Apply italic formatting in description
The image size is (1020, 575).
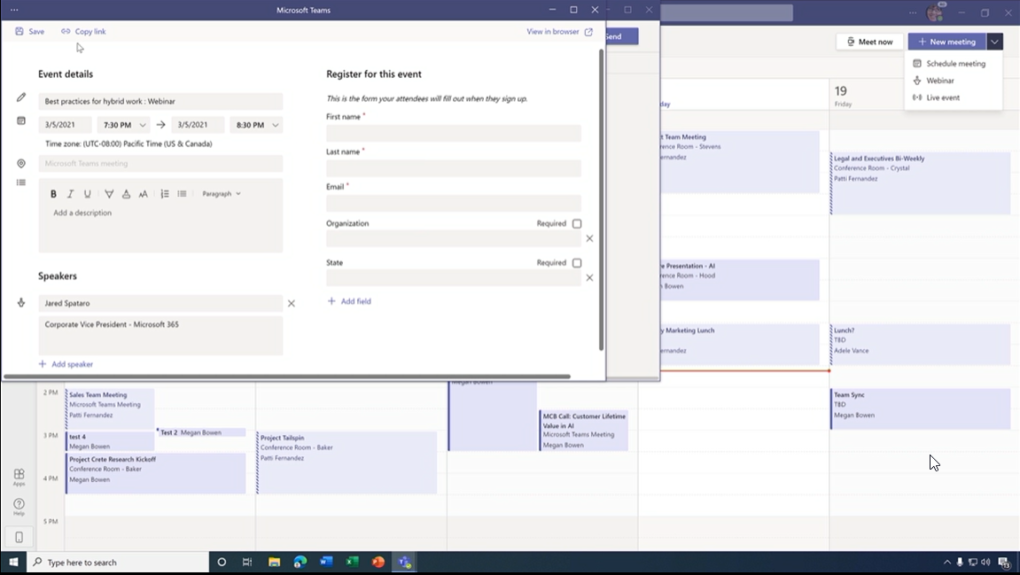tap(71, 194)
